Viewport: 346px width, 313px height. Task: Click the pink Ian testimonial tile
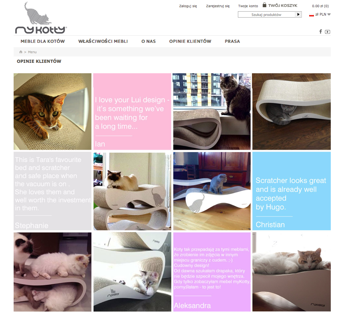coord(132,112)
